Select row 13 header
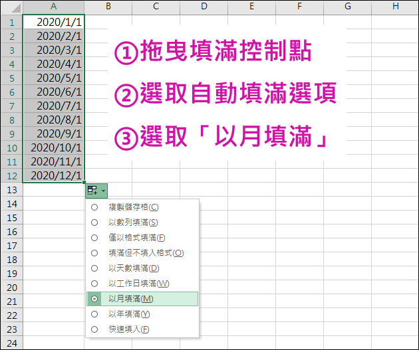This screenshot has height=350, width=419. pos(12,190)
